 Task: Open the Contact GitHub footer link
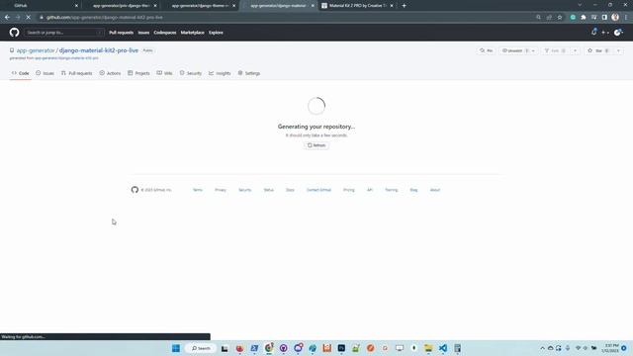[x=318, y=190]
